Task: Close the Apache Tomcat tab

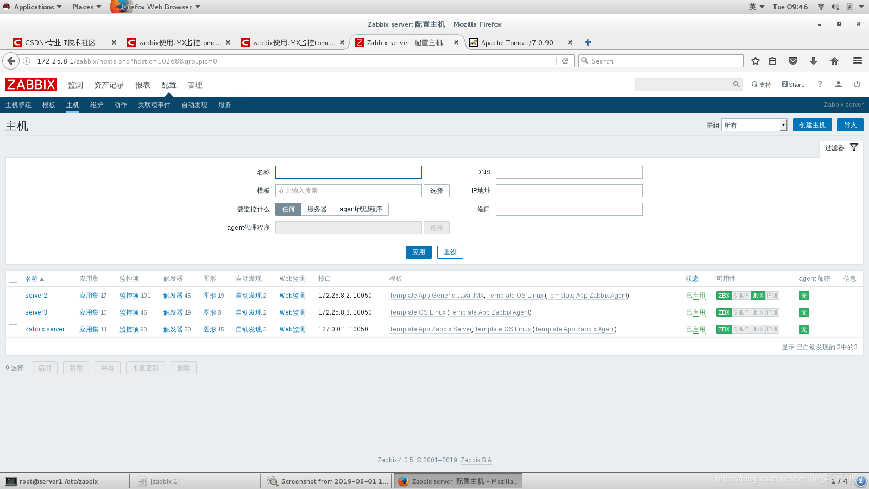Action: pos(570,42)
